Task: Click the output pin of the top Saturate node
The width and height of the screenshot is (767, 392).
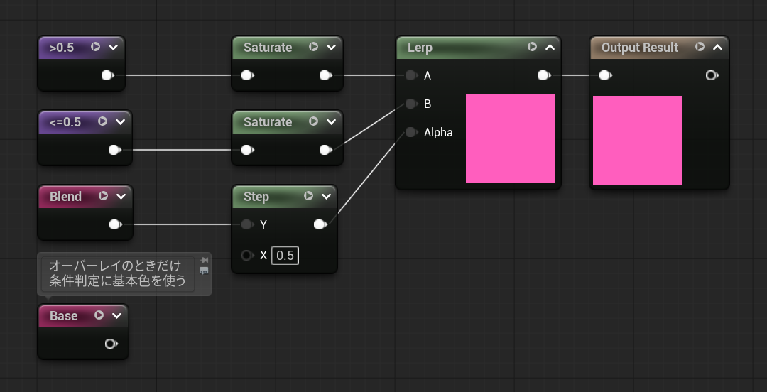Action: [x=325, y=75]
